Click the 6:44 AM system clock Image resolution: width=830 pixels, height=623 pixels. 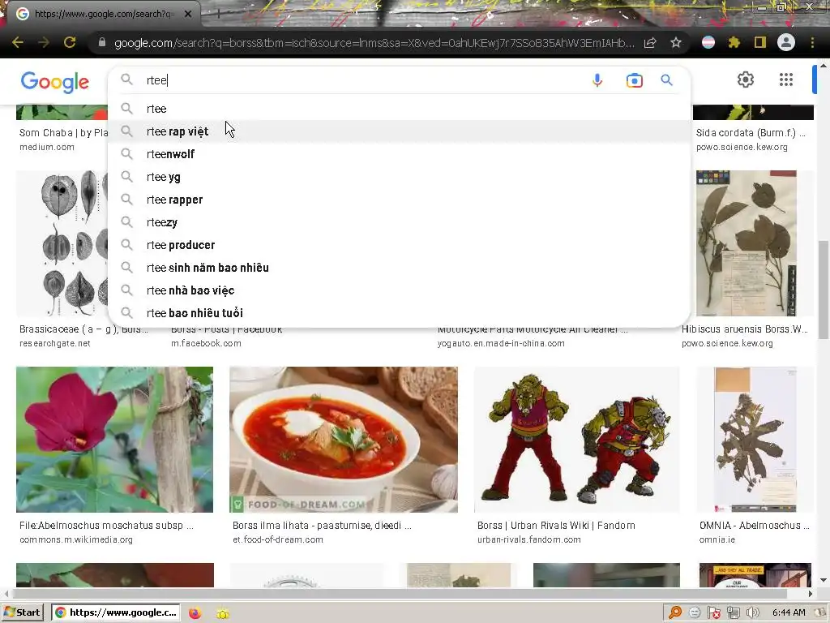pyautogui.click(x=789, y=613)
